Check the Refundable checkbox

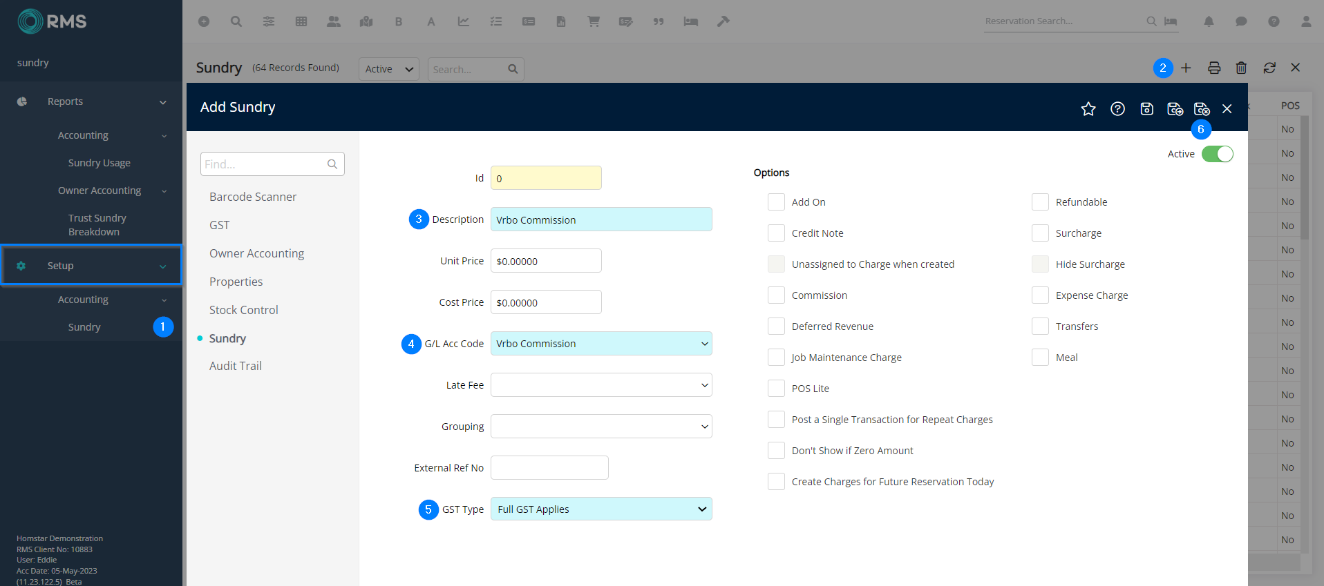[1040, 202]
